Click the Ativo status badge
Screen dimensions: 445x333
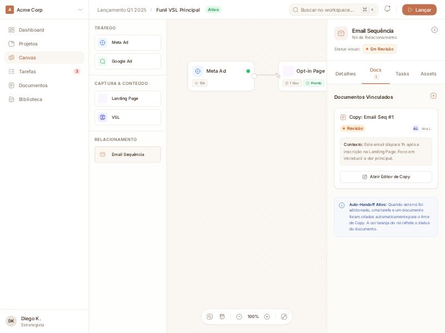[213, 9]
